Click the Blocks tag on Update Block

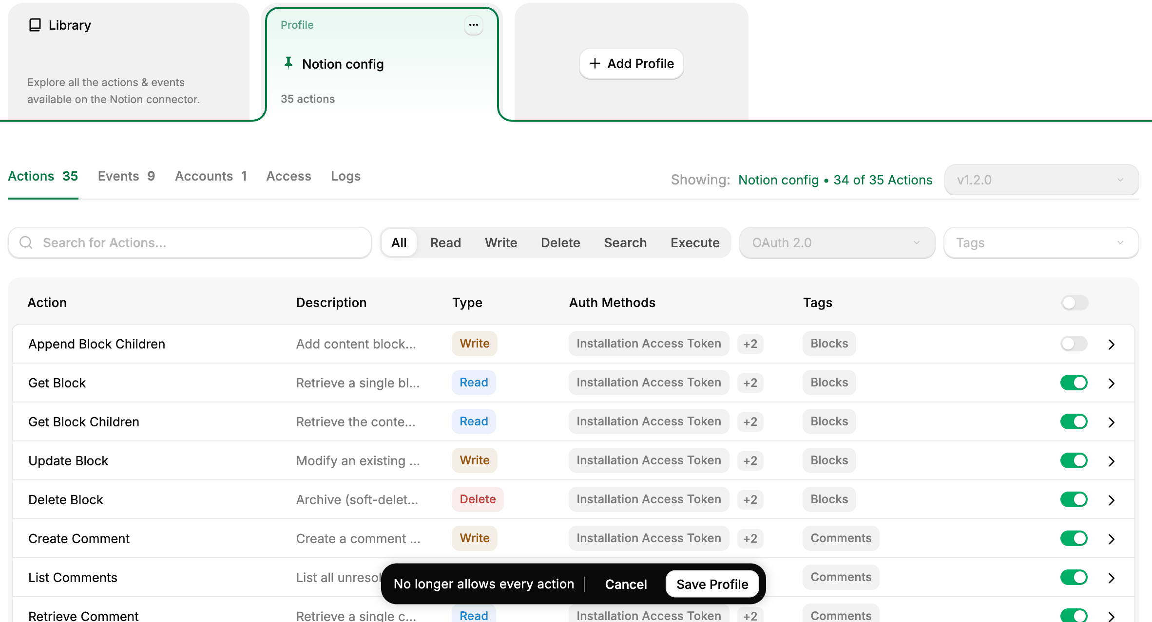tap(829, 460)
